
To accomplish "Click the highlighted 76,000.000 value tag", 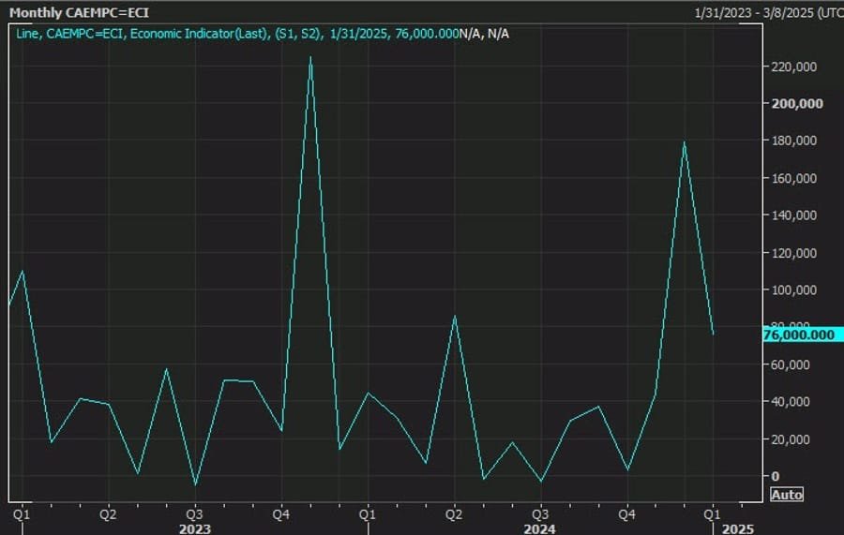I will (800, 334).
